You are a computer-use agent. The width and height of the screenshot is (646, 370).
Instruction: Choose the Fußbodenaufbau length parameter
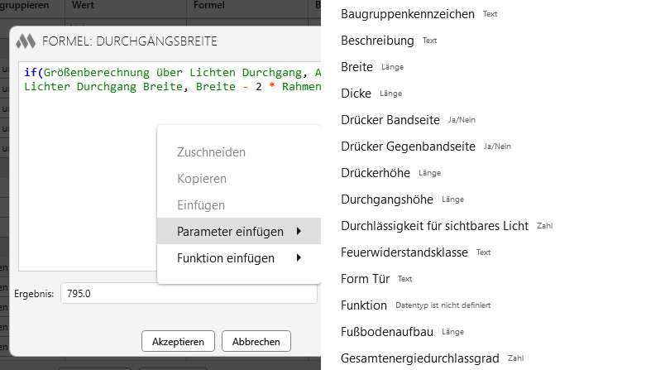[388, 332]
